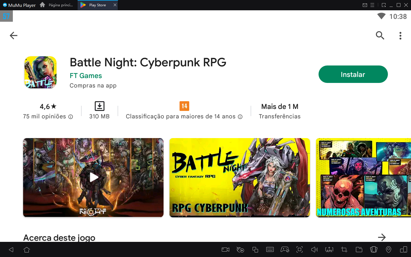Open the FT Games developer page

click(x=86, y=75)
